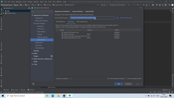The height and width of the screenshot is (98, 174).
Task: Open the File menu
Action: coord(5,2)
